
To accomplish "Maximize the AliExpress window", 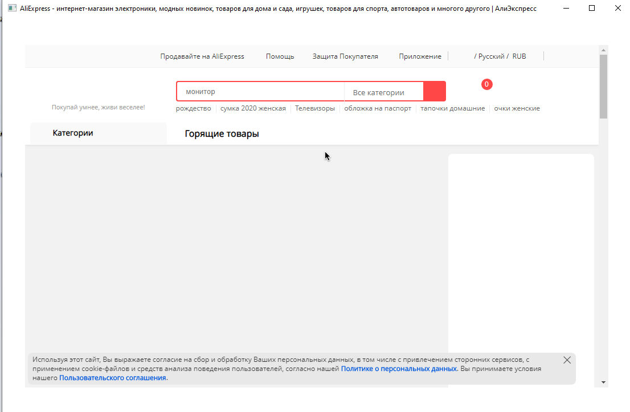I will tap(592, 8).
